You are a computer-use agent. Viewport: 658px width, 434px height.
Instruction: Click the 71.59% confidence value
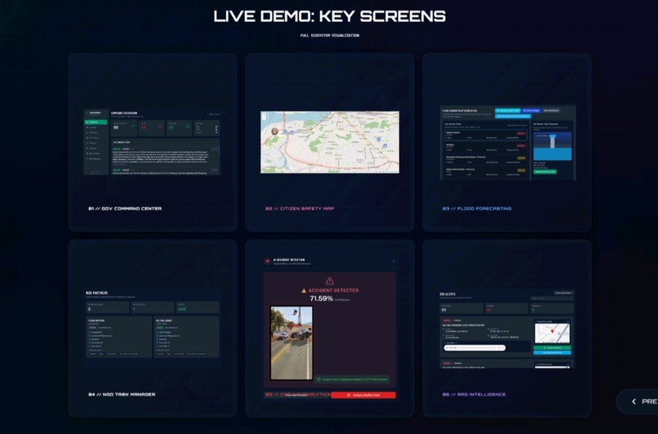coord(321,299)
